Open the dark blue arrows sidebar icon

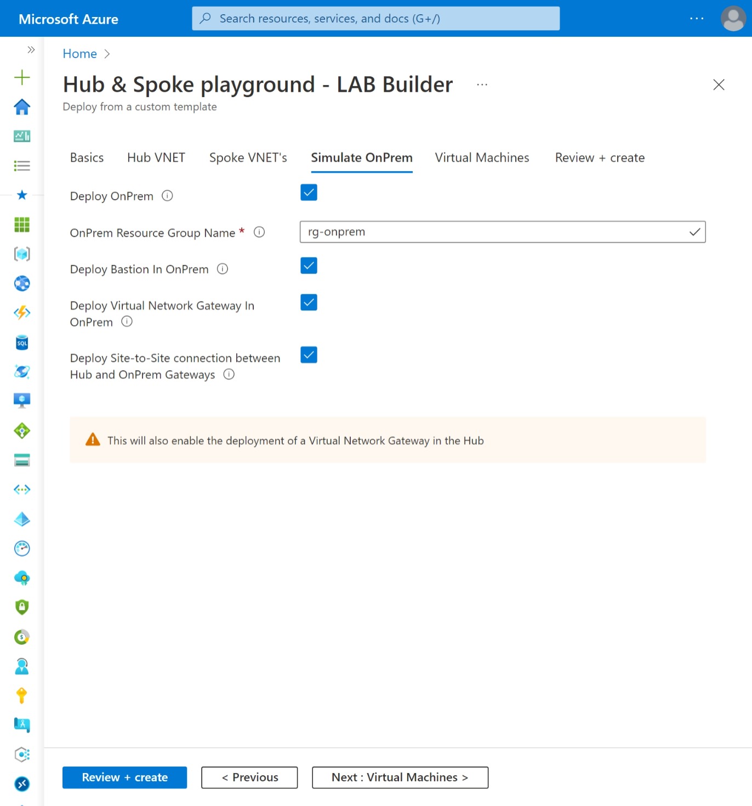point(22,784)
